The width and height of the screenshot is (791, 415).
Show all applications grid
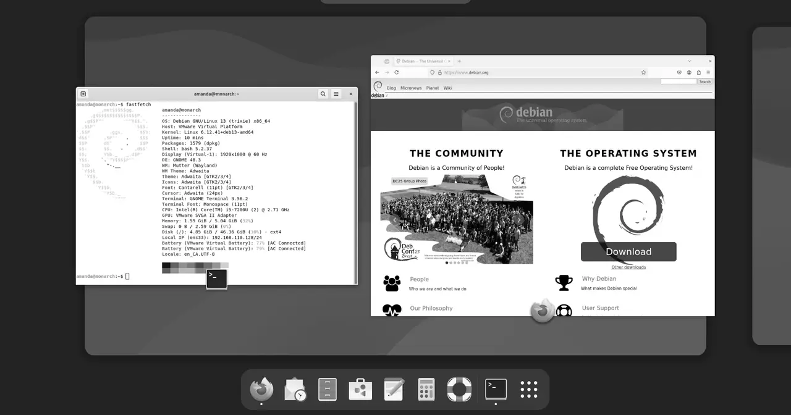tap(529, 389)
